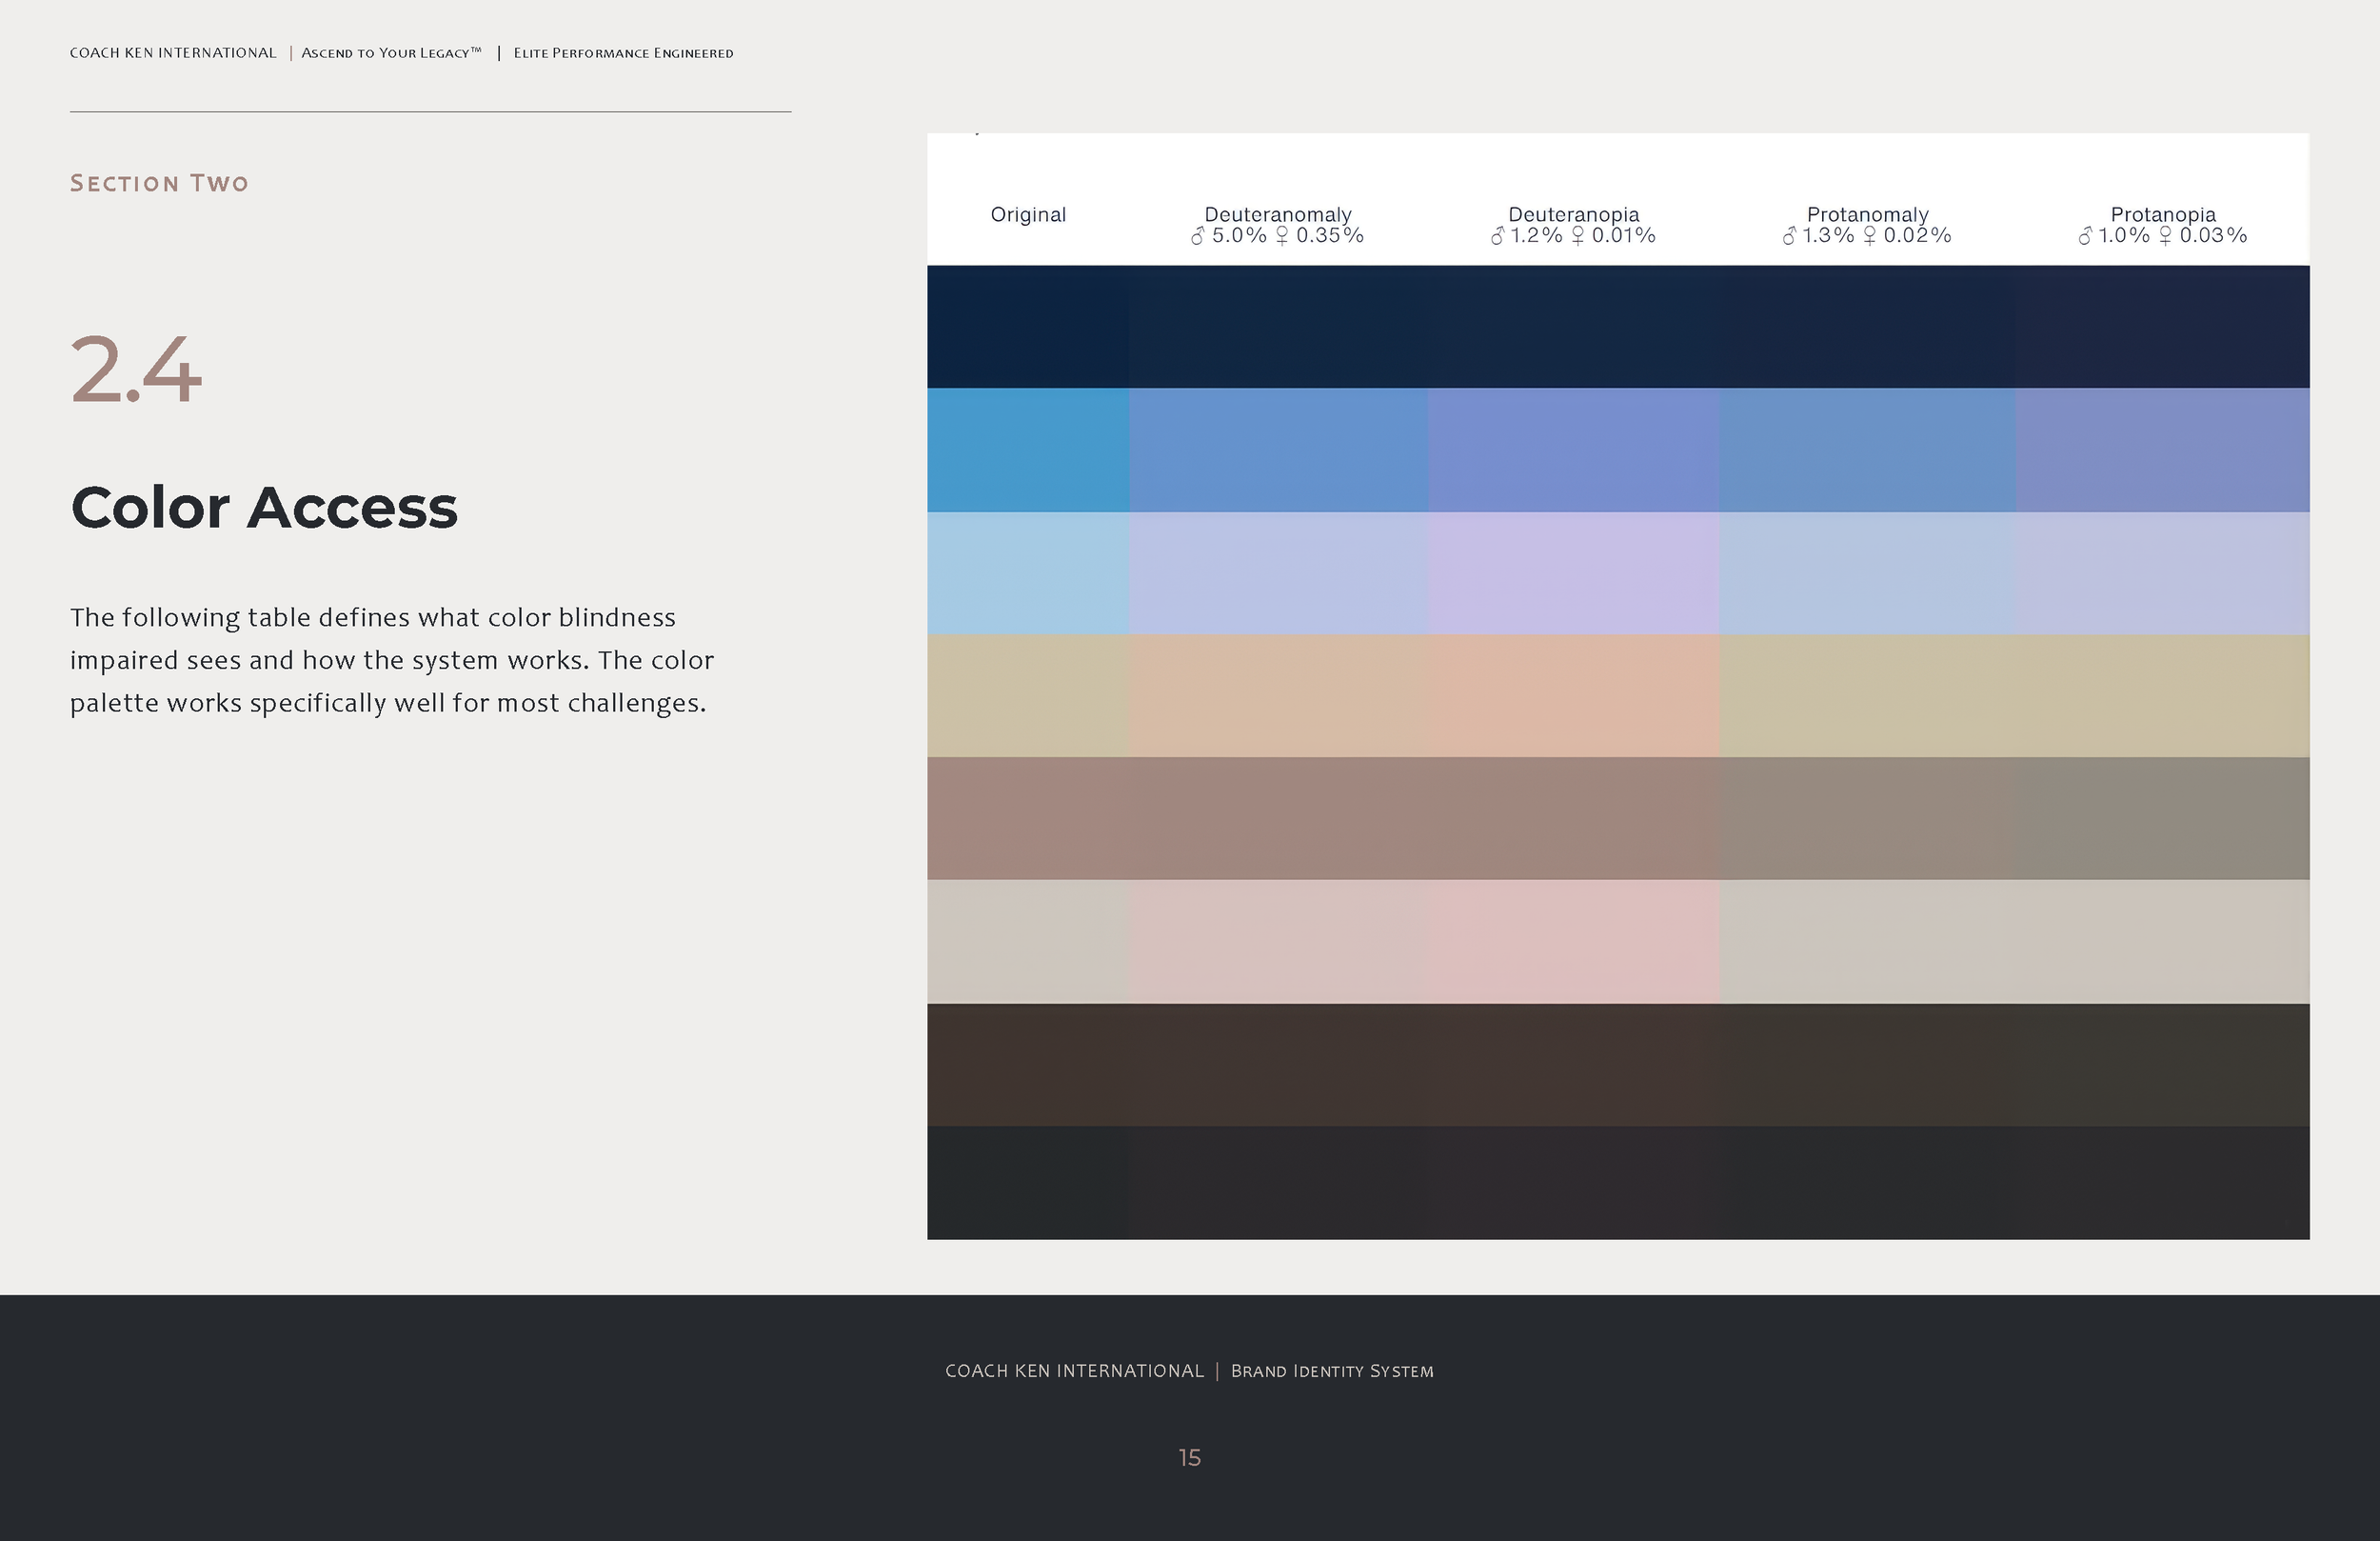2380x1541 pixels.
Task: Pick the periwinkle blue swatch under Deuteranopia
Action: [x=1573, y=450]
